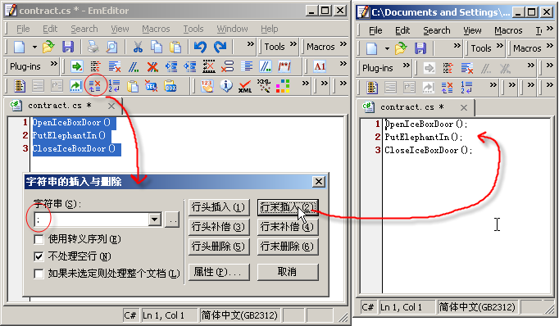The image size is (559, 326).
Task: Click the XML red checkmark icon
Action: [245, 86]
